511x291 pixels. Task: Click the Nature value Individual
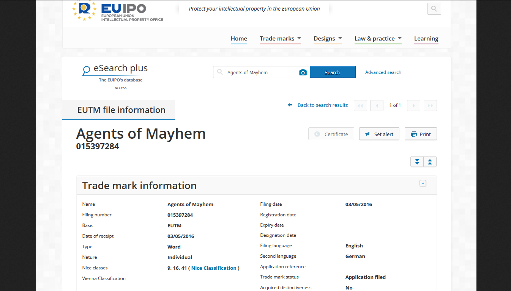click(x=180, y=257)
